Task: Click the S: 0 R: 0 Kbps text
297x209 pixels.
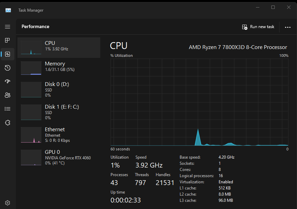Action: click(57, 140)
